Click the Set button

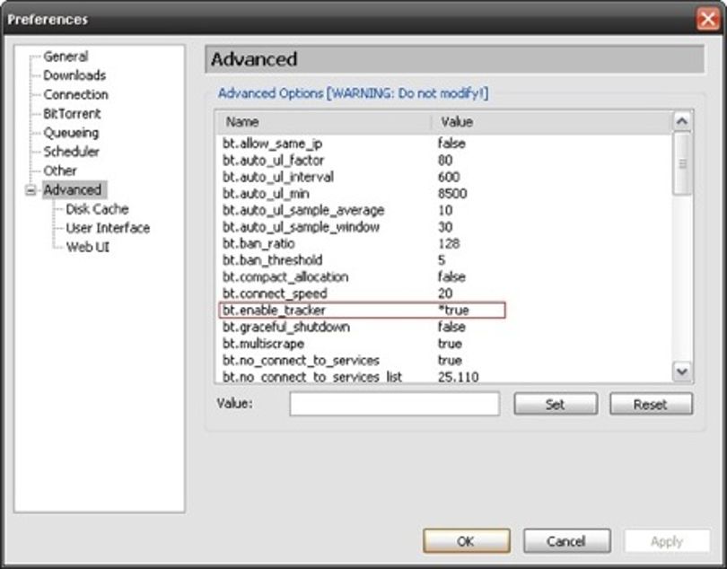tap(556, 405)
